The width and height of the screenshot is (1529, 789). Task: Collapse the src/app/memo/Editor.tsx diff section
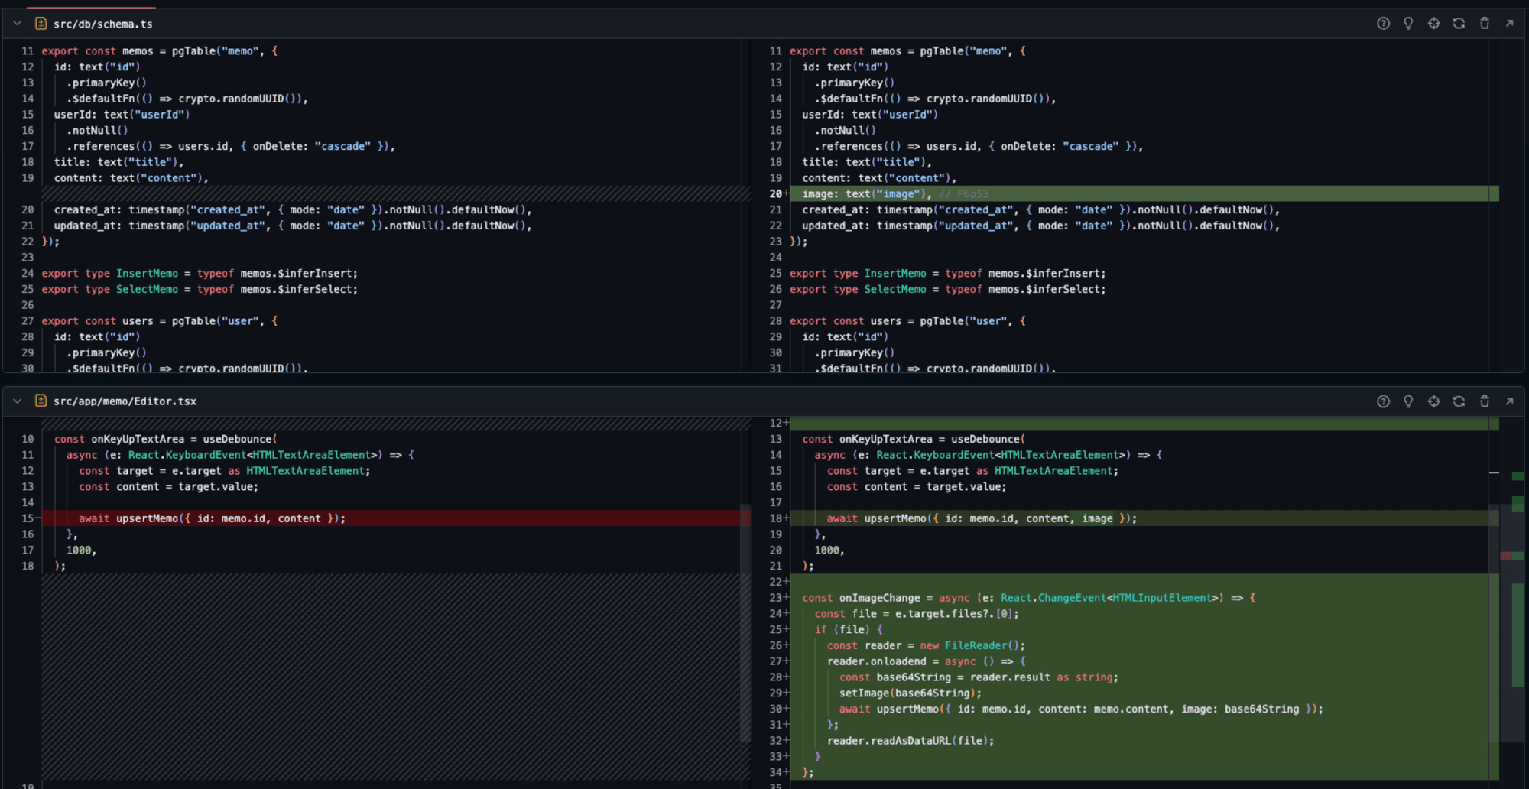17,401
